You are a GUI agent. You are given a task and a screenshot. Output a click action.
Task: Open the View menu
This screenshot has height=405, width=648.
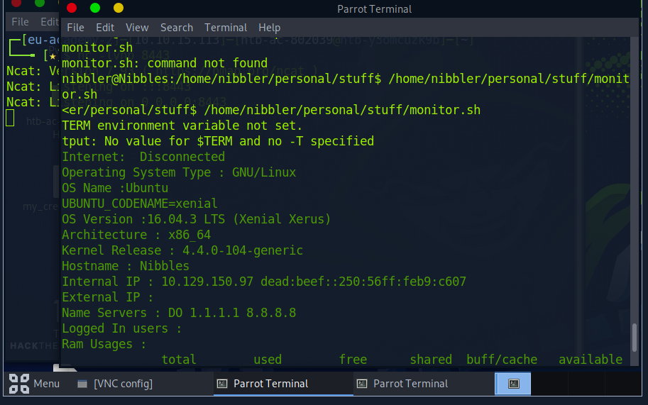[137, 28]
